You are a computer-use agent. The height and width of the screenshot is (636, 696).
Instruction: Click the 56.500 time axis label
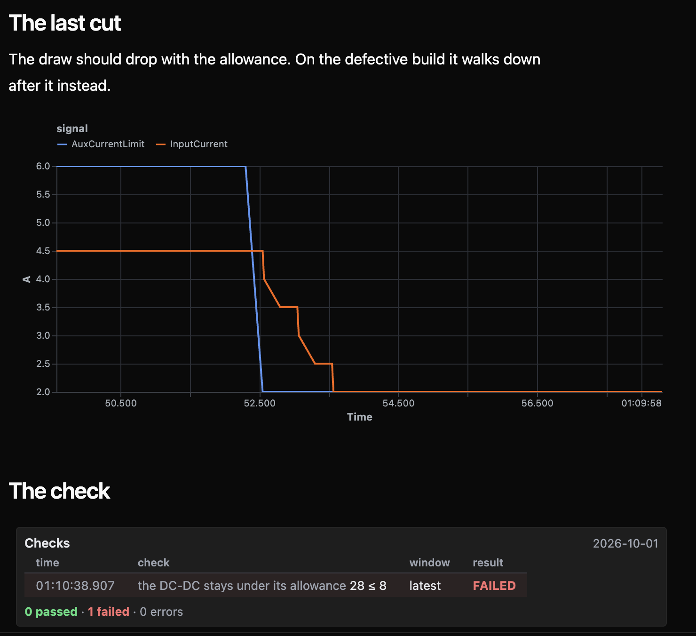537,403
